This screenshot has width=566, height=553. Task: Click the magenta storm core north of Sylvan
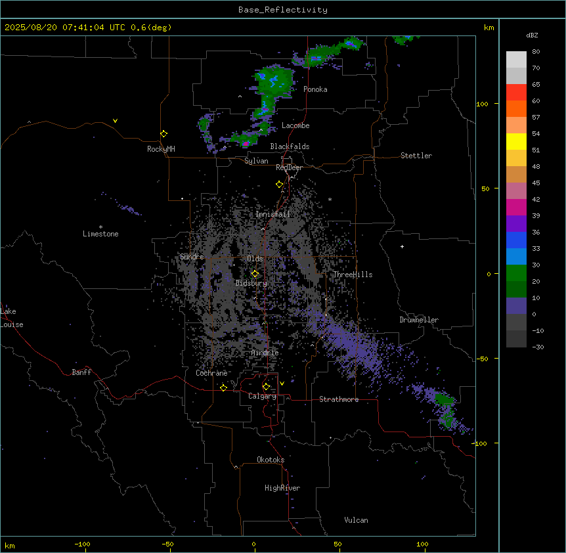click(x=246, y=144)
